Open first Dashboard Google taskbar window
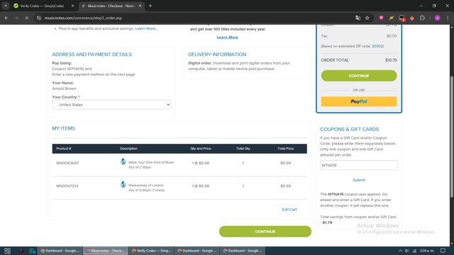454x255 pixels. click(x=60, y=251)
